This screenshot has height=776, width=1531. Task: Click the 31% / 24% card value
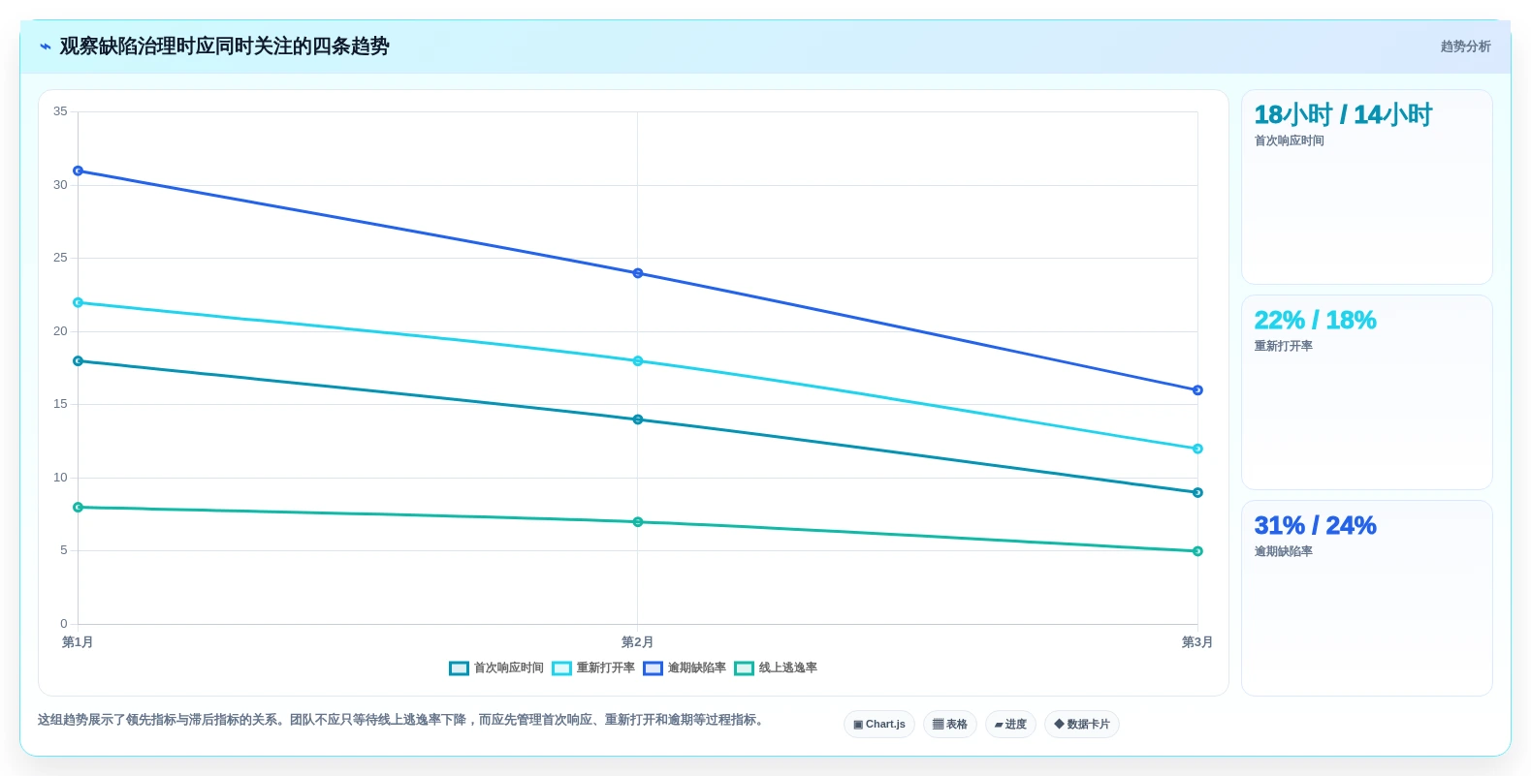pos(1315,526)
